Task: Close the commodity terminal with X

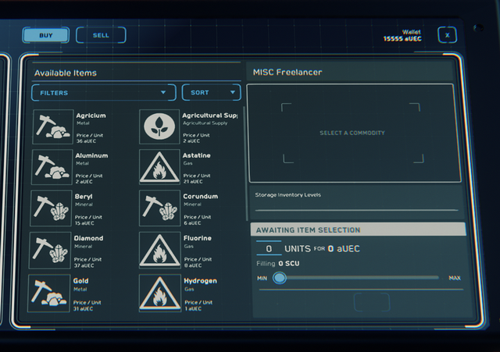Action: (447, 35)
